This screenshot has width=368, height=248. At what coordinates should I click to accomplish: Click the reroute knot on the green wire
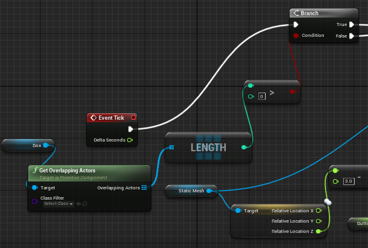click(328, 202)
